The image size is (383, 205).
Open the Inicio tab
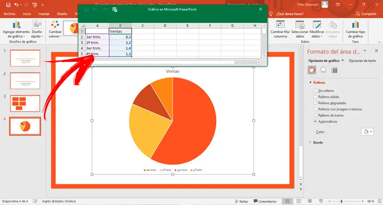[x=27, y=14]
